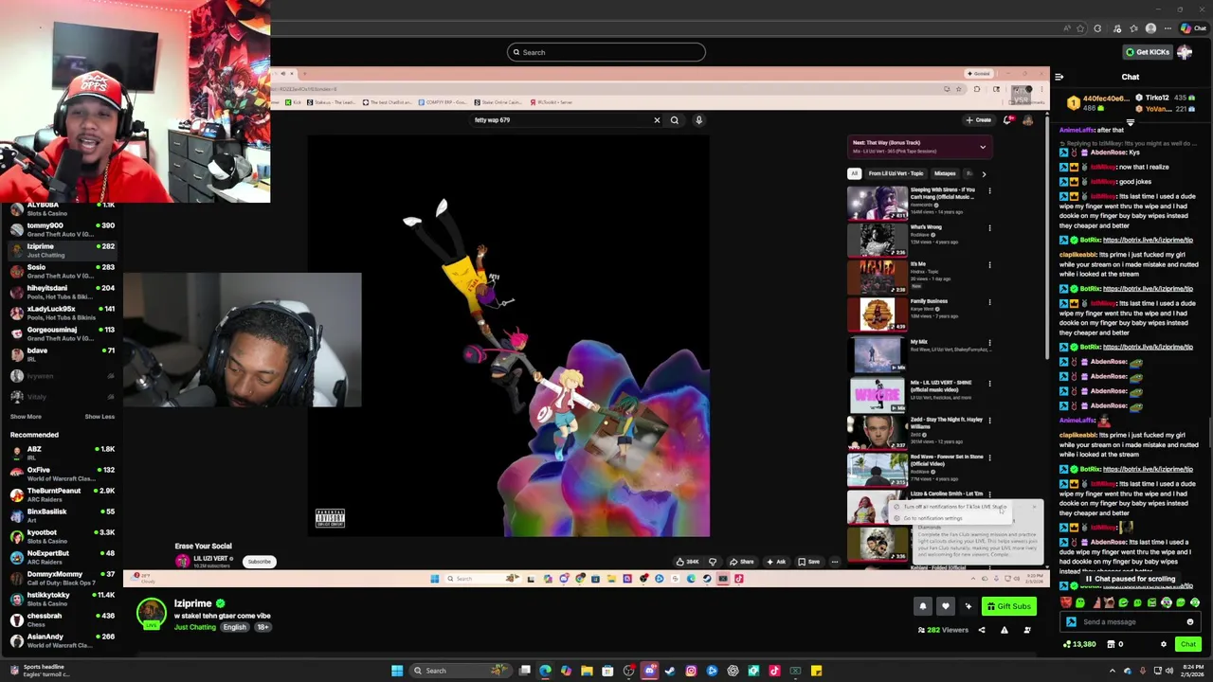1213x682 pixels.
Task: Open the Just Chatting category link
Action: point(195,627)
